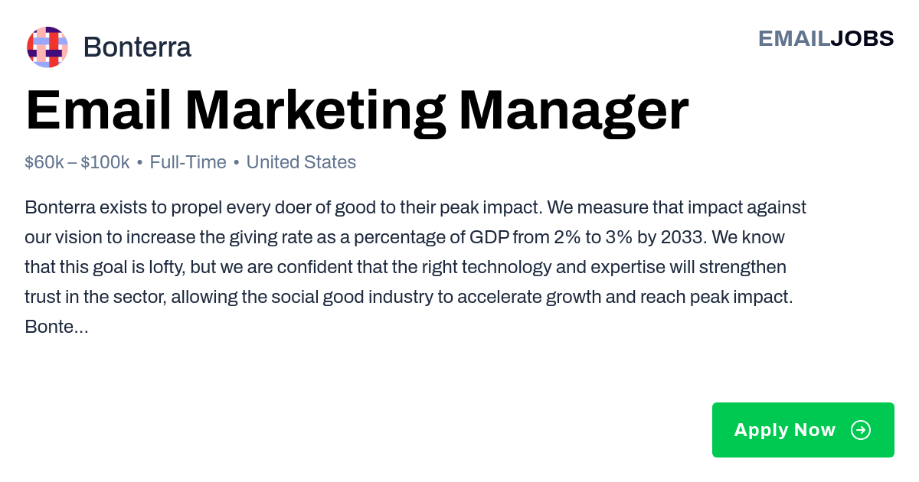Click the "Apply Now" text label

pyautogui.click(x=785, y=430)
